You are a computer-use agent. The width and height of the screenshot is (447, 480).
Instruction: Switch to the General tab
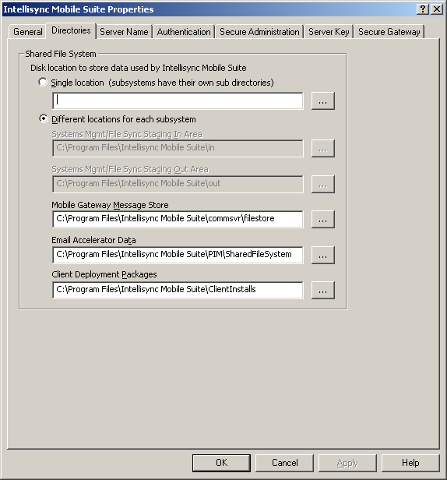click(x=27, y=32)
